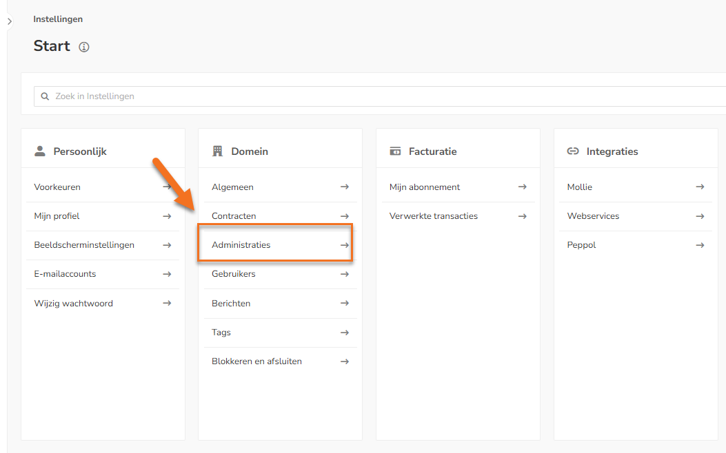Click arrow icon beside Verwerkte transacties
726x453 pixels.
click(x=523, y=216)
